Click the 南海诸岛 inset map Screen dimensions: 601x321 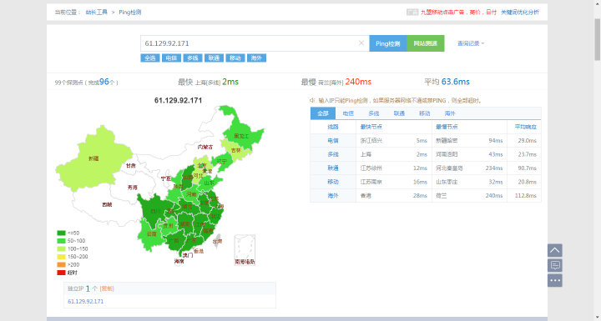(245, 250)
